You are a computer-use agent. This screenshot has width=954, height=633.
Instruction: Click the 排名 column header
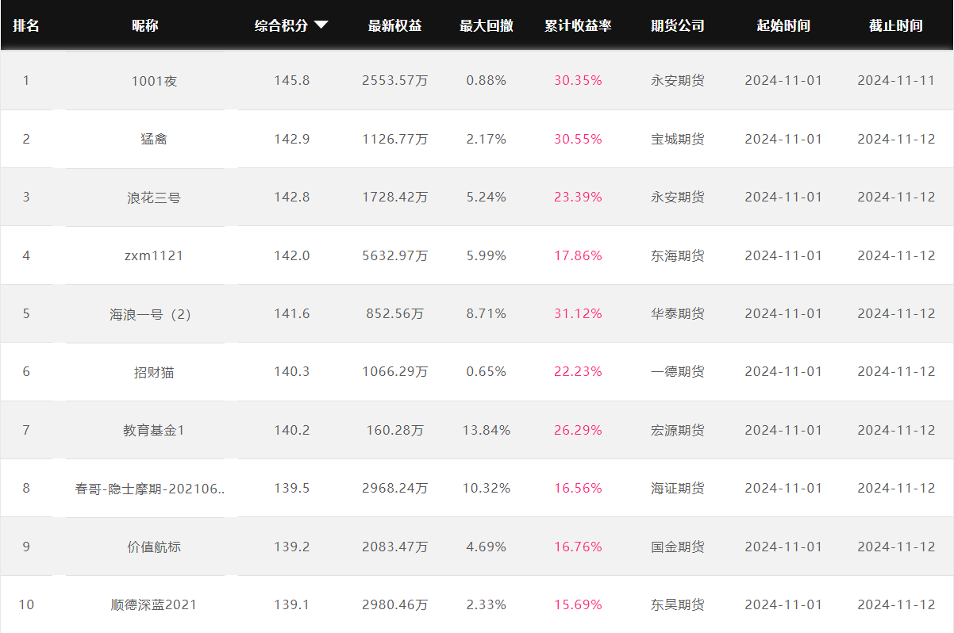coord(26,25)
